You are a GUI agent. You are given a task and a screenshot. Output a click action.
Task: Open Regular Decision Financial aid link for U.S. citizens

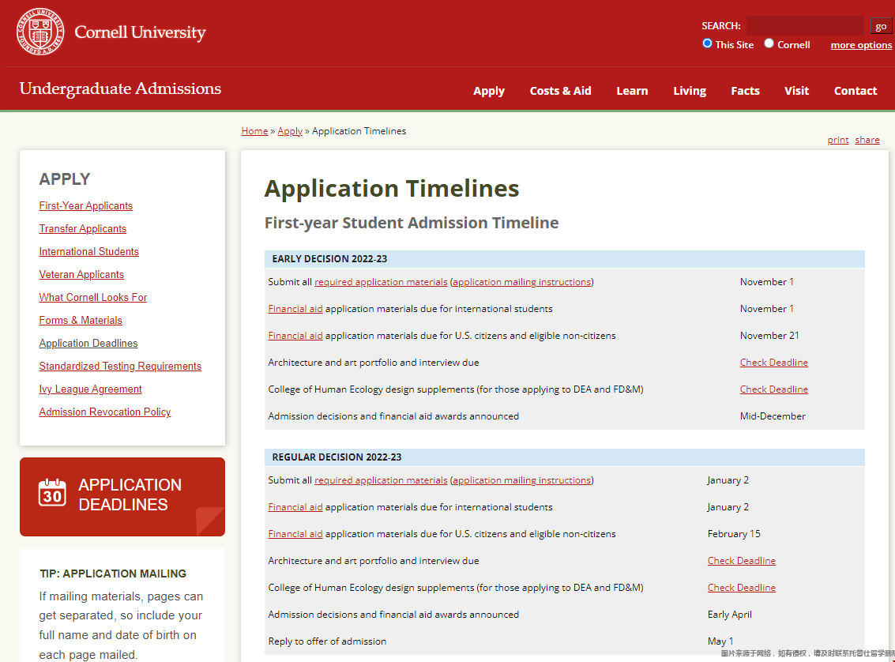coord(295,533)
